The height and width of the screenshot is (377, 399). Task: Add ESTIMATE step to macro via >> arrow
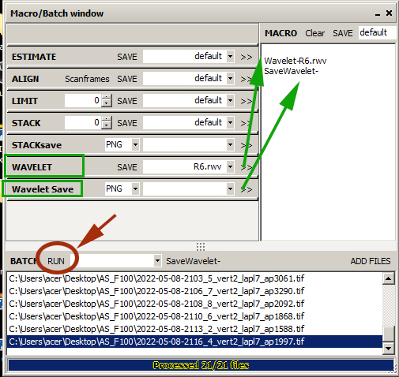[247, 57]
